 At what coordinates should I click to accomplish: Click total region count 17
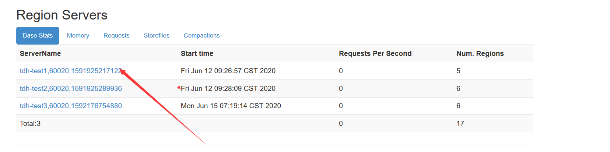pos(460,124)
